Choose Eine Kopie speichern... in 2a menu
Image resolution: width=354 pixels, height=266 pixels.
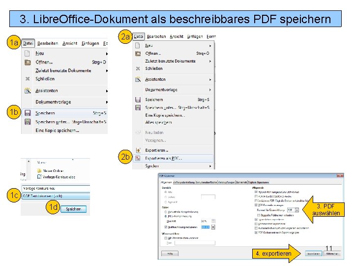[x=165, y=115]
